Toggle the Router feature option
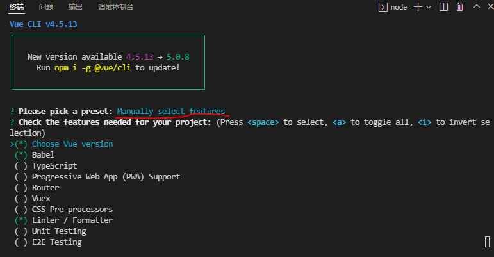Viewport: 494px width, 257px height. point(45,187)
